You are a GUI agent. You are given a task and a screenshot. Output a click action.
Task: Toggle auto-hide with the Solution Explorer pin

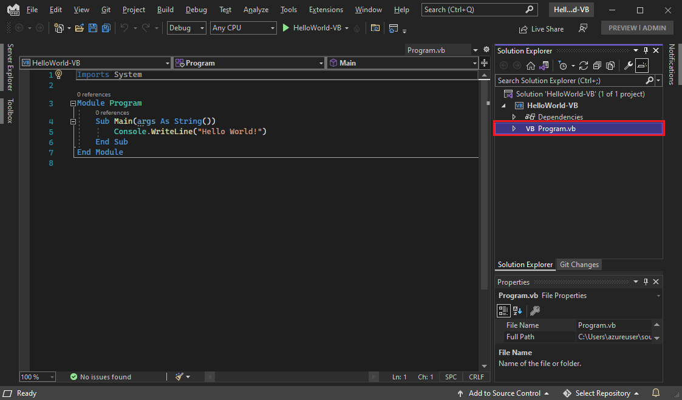click(x=646, y=50)
